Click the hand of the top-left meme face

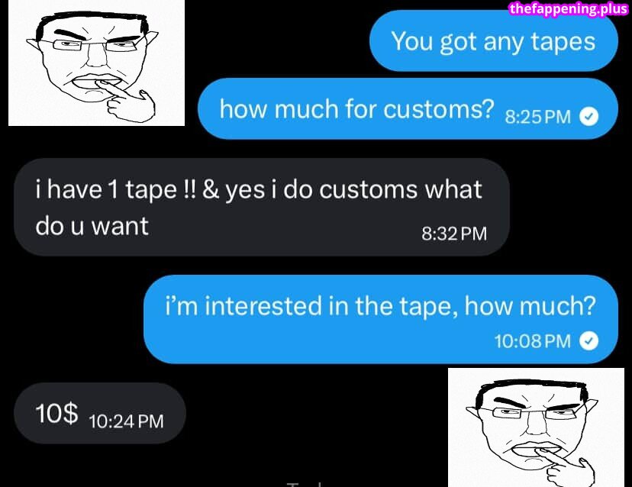[128, 101]
